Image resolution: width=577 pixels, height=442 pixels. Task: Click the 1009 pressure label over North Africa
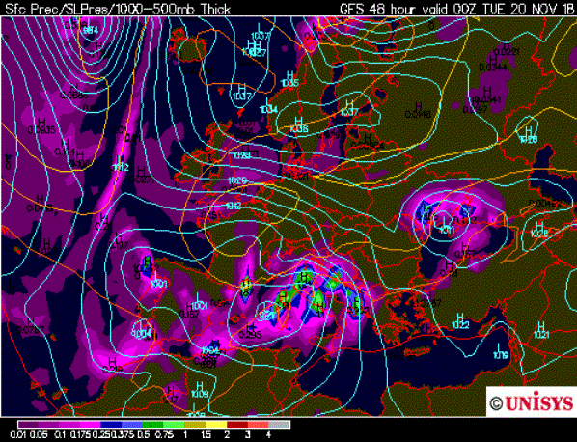coord(200,394)
